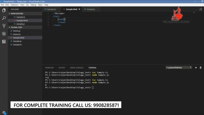This screenshot has height=115, width=204.
Task: Open the Go menu
Action: tap(27, 5)
